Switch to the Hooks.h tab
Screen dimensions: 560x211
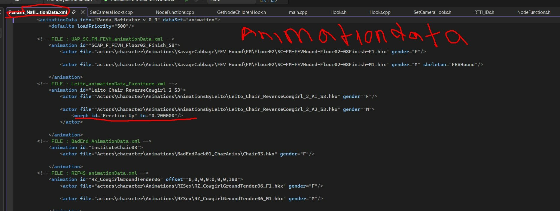(x=338, y=12)
